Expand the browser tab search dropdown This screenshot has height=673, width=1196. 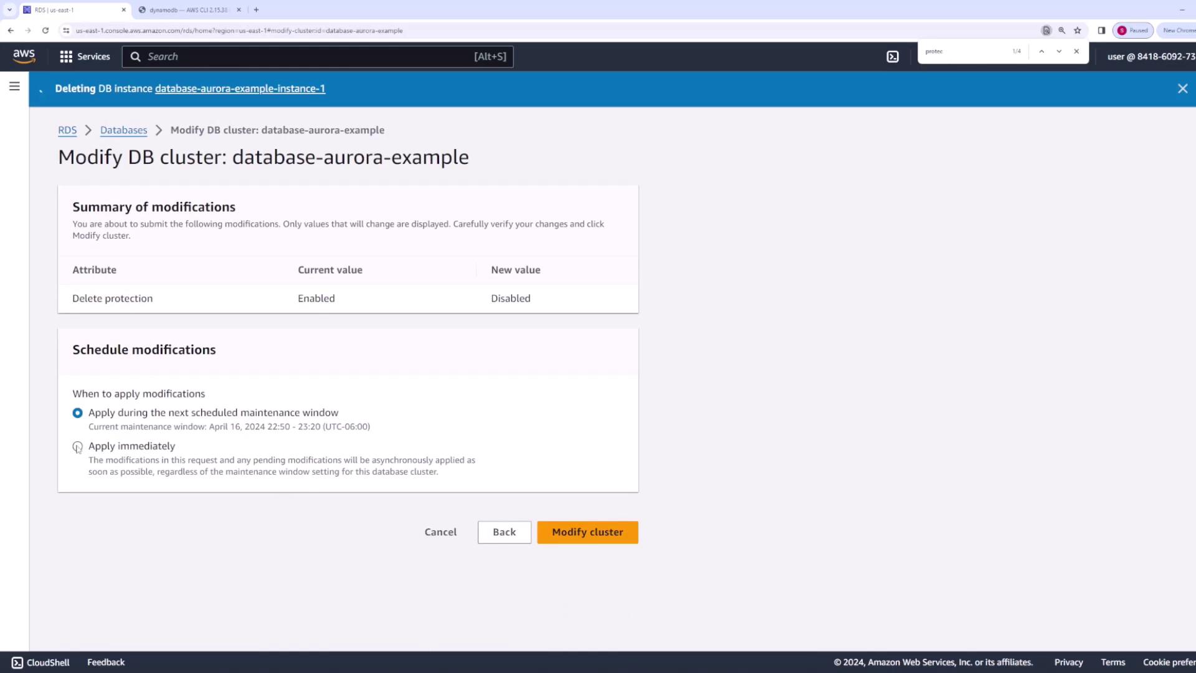point(9,9)
